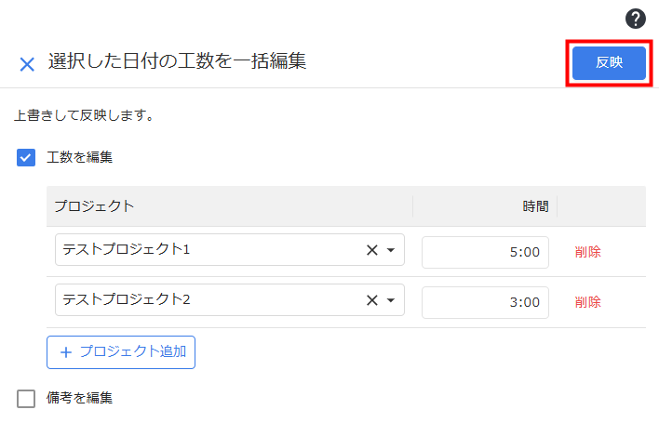Uncheck the 工数を編集 checkbox
This screenshot has height=423, width=659.
[26, 157]
